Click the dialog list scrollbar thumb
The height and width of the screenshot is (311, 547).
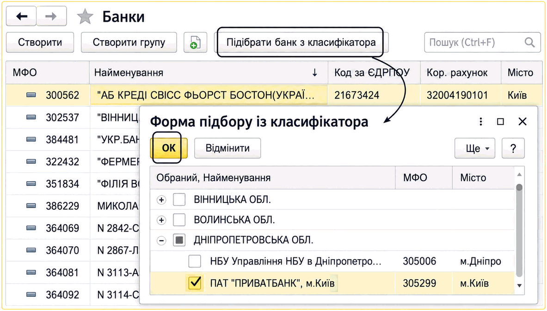coord(519,230)
